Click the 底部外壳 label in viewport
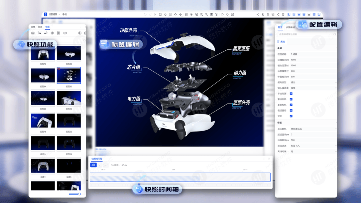The image size is (361, 203). (241, 103)
